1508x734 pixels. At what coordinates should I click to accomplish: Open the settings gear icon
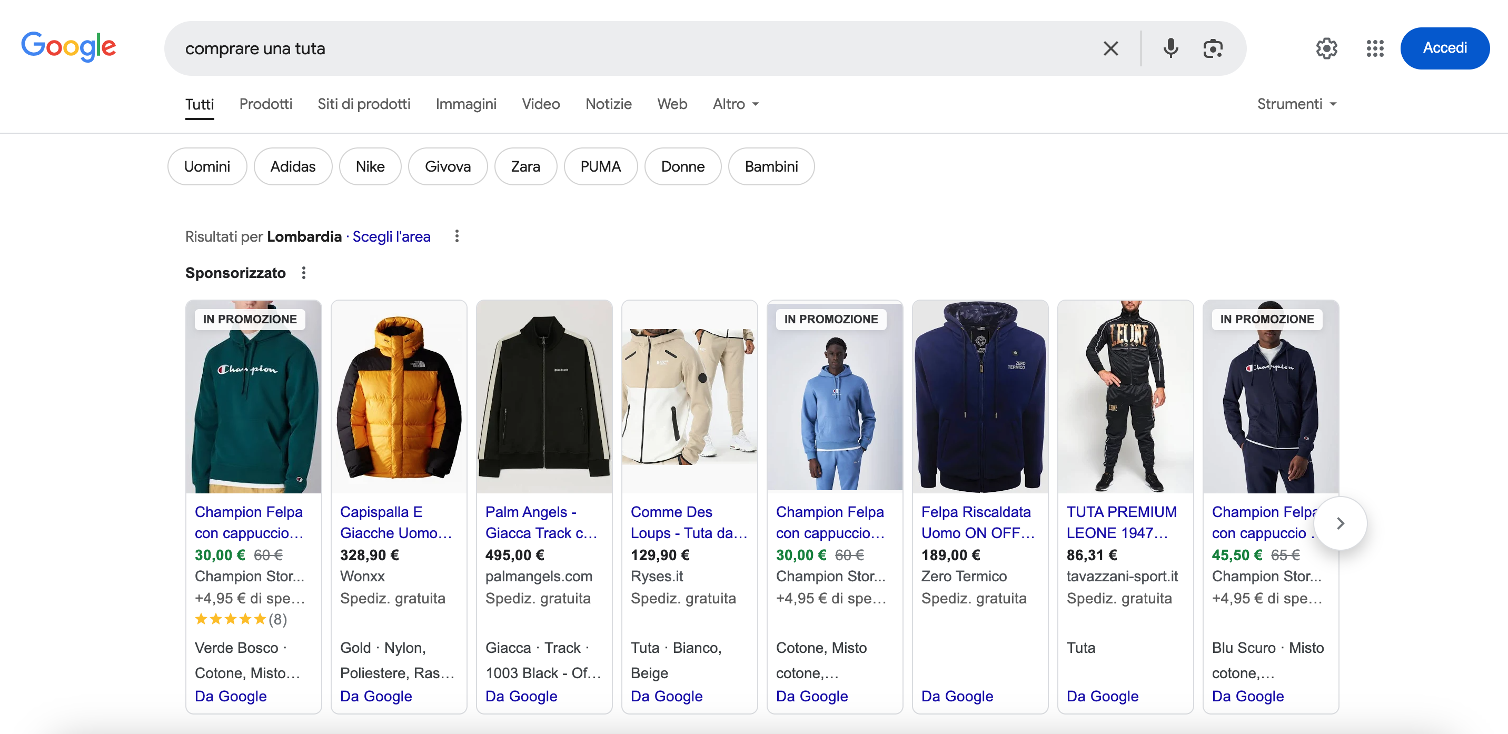pos(1326,48)
